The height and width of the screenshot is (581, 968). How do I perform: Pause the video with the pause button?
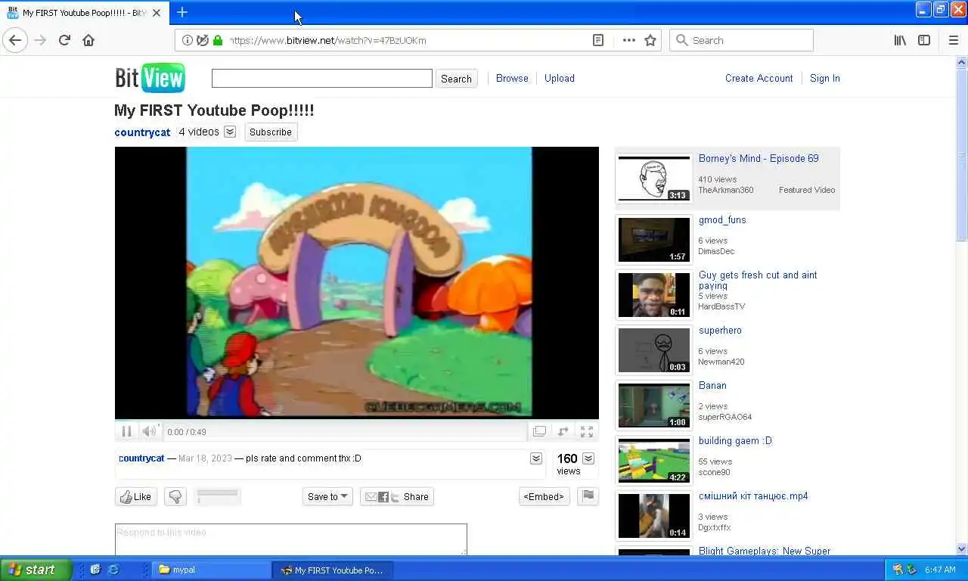[x=126, y=431]
